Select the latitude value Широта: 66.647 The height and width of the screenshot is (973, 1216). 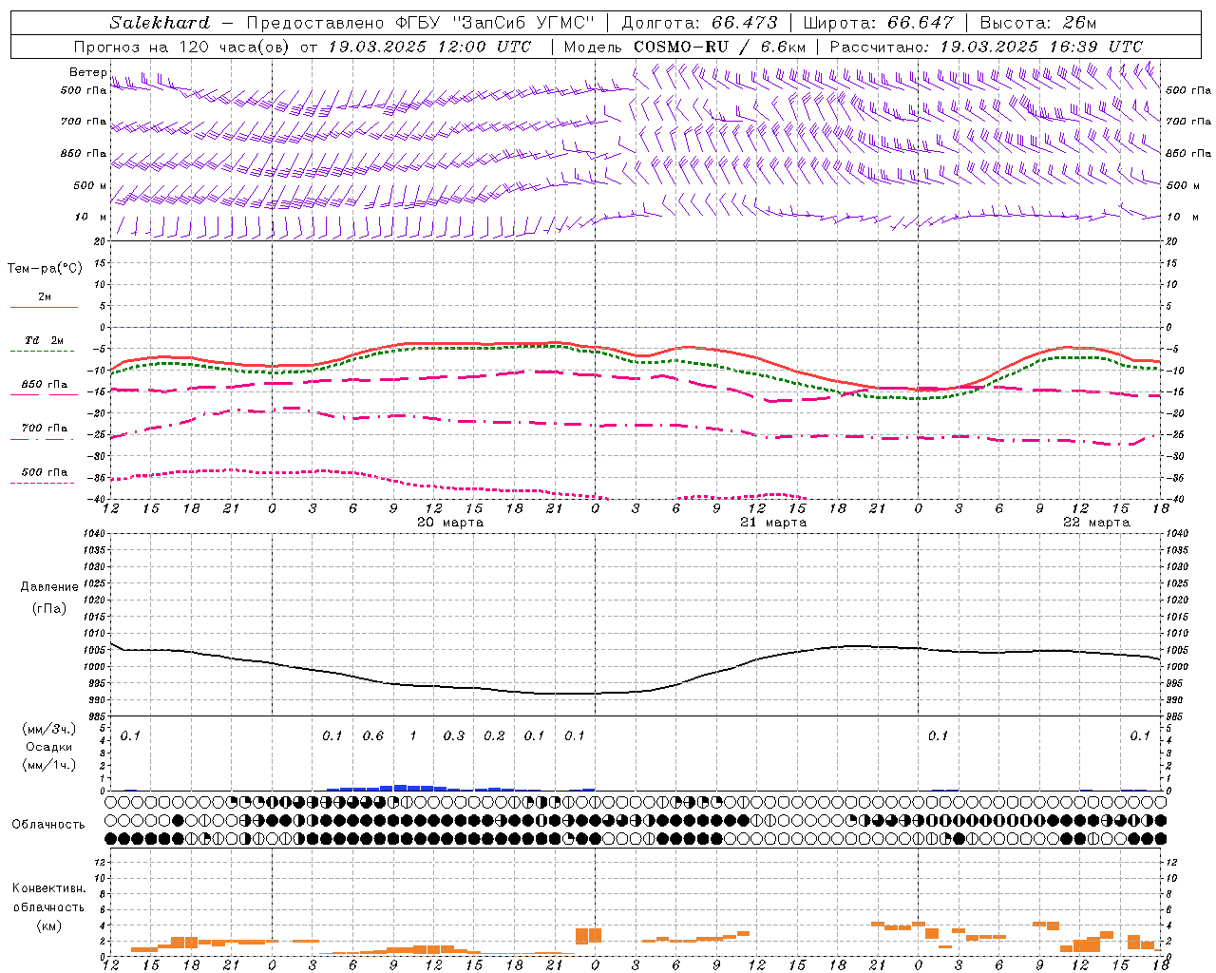pos(878,23)
